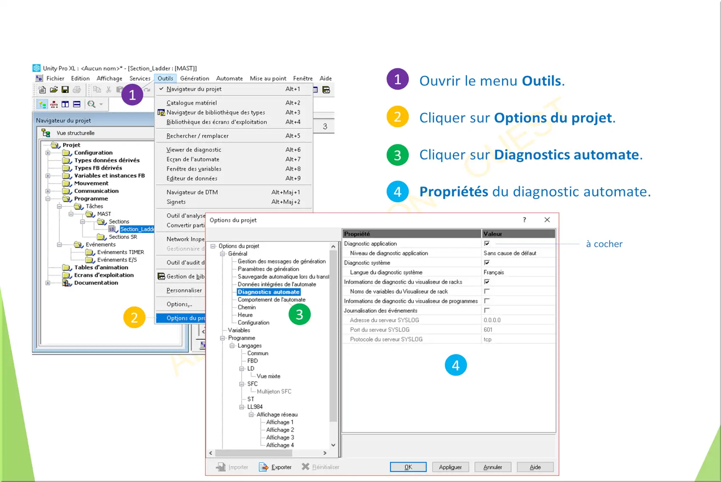This screenshot has height=482, width=721.
Task: Select Viewer de diagnostic menu entry
Action: pyautogui.click(x=234, y=150)
